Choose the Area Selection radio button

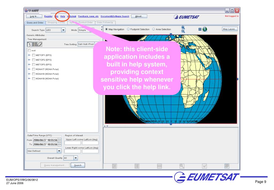point(153,29)
